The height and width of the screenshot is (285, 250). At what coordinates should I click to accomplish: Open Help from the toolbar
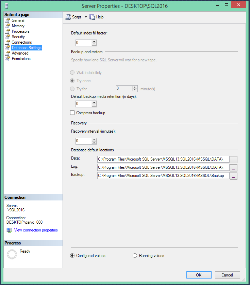(x=97, y=17)
